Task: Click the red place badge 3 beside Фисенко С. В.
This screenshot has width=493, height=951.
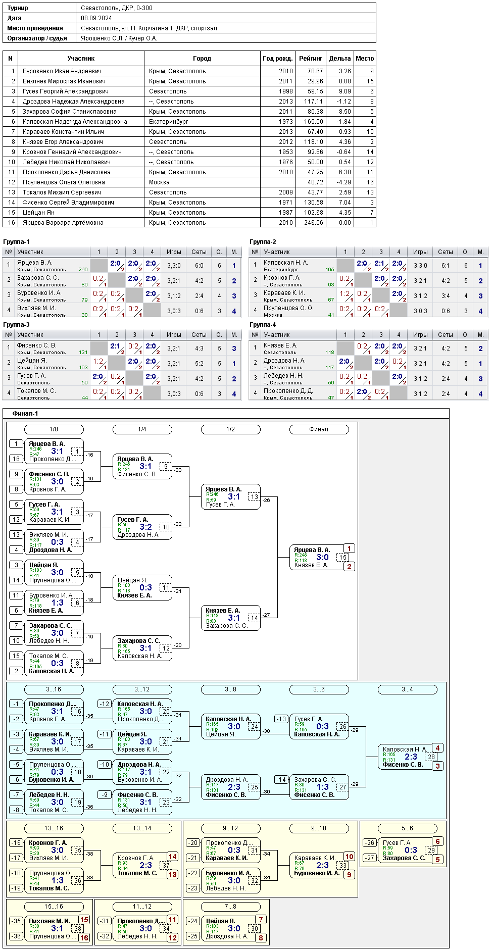Action: 437,766
